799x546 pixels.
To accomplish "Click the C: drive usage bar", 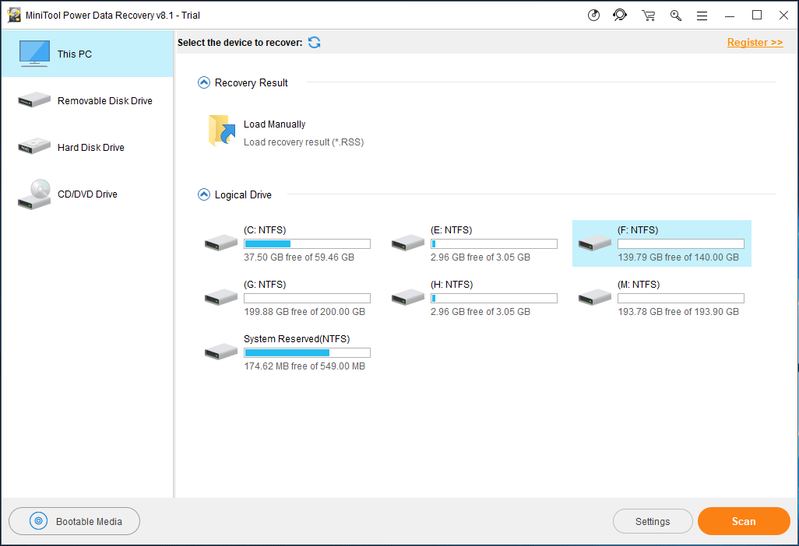I will click(307, 243).
